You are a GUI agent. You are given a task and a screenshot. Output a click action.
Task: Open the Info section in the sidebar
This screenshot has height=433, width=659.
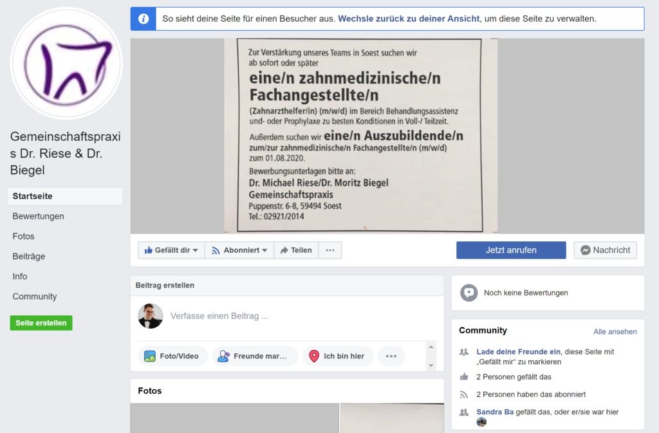(x=20, y=277)
